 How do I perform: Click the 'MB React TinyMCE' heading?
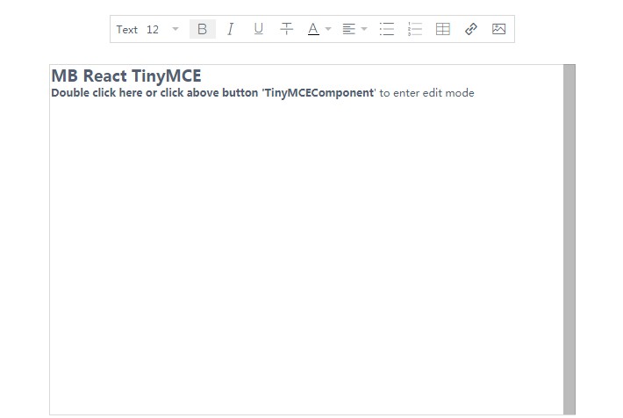pos(126,76)
